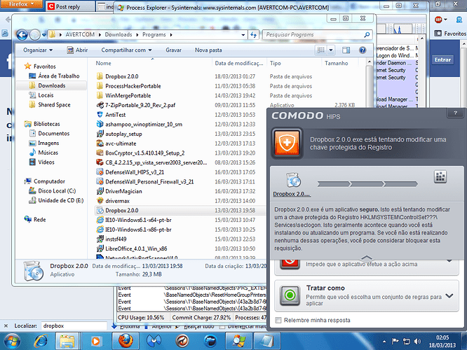Sort by the Nome column header
The width and height of the screenshot is (467, 350).
[103, 63]
